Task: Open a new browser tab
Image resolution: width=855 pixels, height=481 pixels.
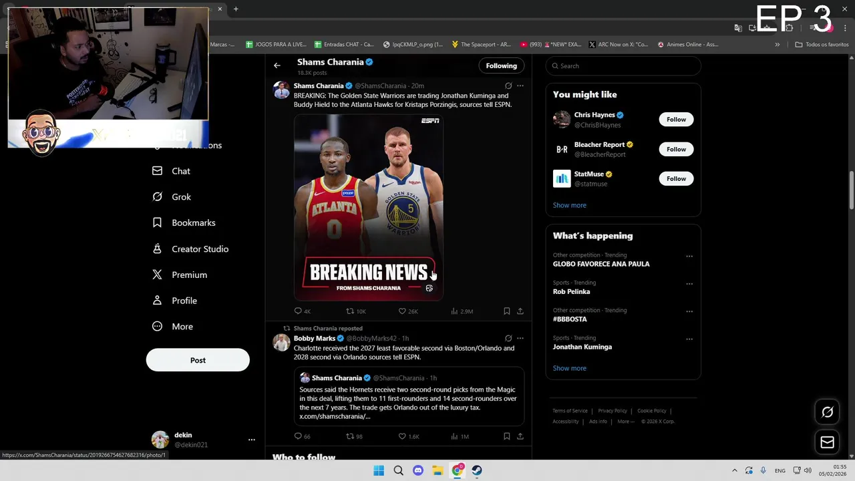Action: coord(236,9)
